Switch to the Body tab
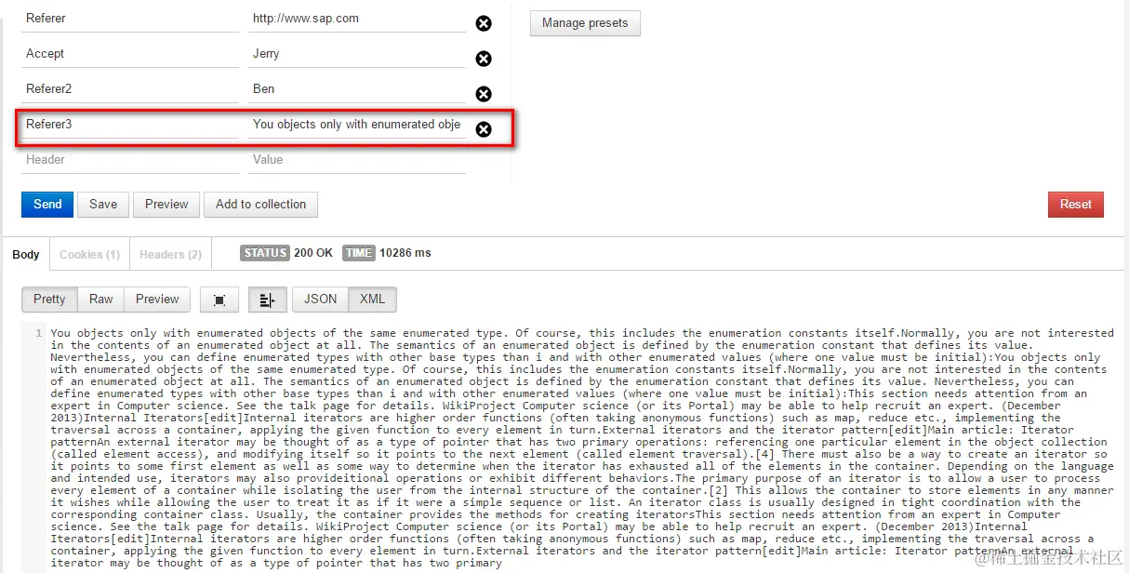This screenshot has width=1129, height=573. [x=26, y=254]
